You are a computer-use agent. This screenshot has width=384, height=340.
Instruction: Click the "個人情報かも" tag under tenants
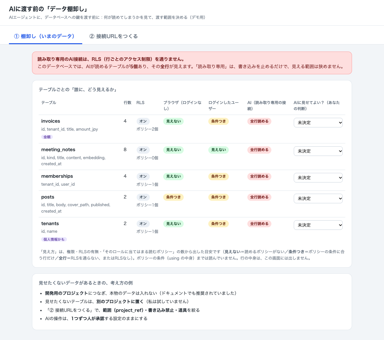[x=54, y=239]
